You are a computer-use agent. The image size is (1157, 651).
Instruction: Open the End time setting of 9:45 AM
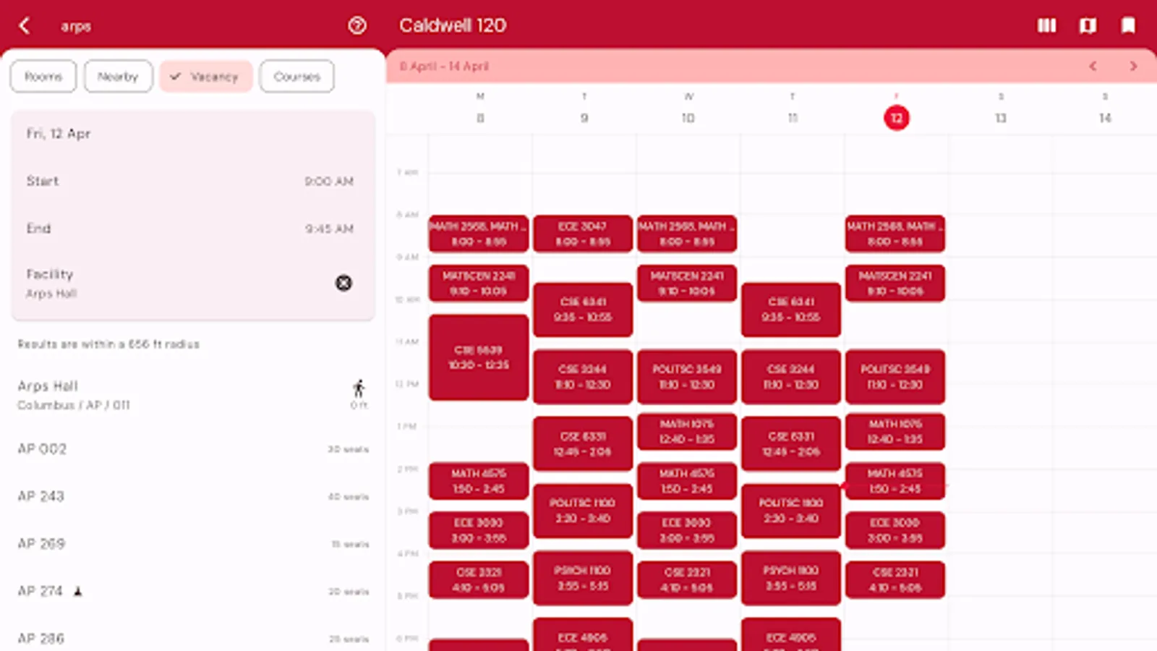192,228
